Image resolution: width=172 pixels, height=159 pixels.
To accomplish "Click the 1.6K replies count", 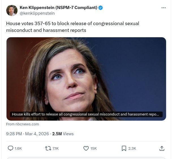I will point(18,148).
